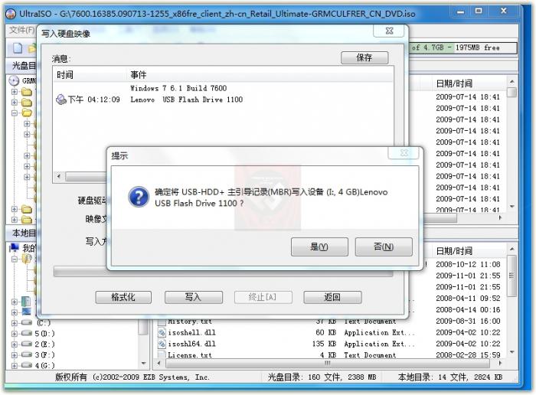Select the 下午 04:12:09 log entry icon
The image size is (536, 395).
pos(60,100)
